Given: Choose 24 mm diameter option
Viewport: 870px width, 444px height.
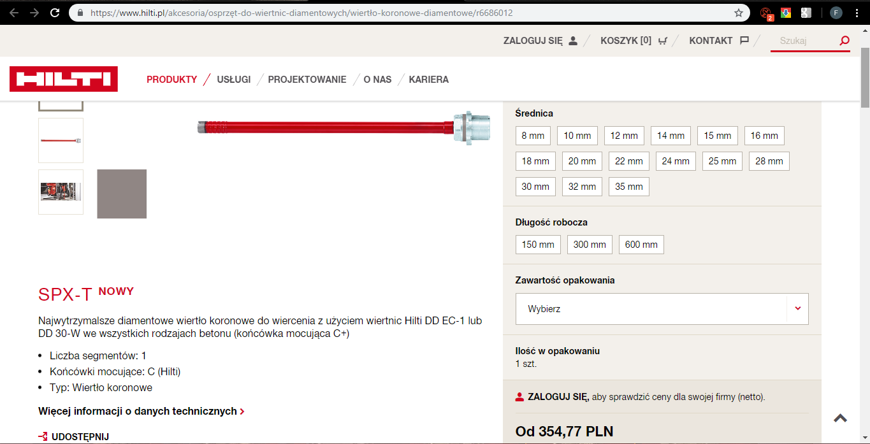Looking at the screenshot, I should (x=676, y=161).
